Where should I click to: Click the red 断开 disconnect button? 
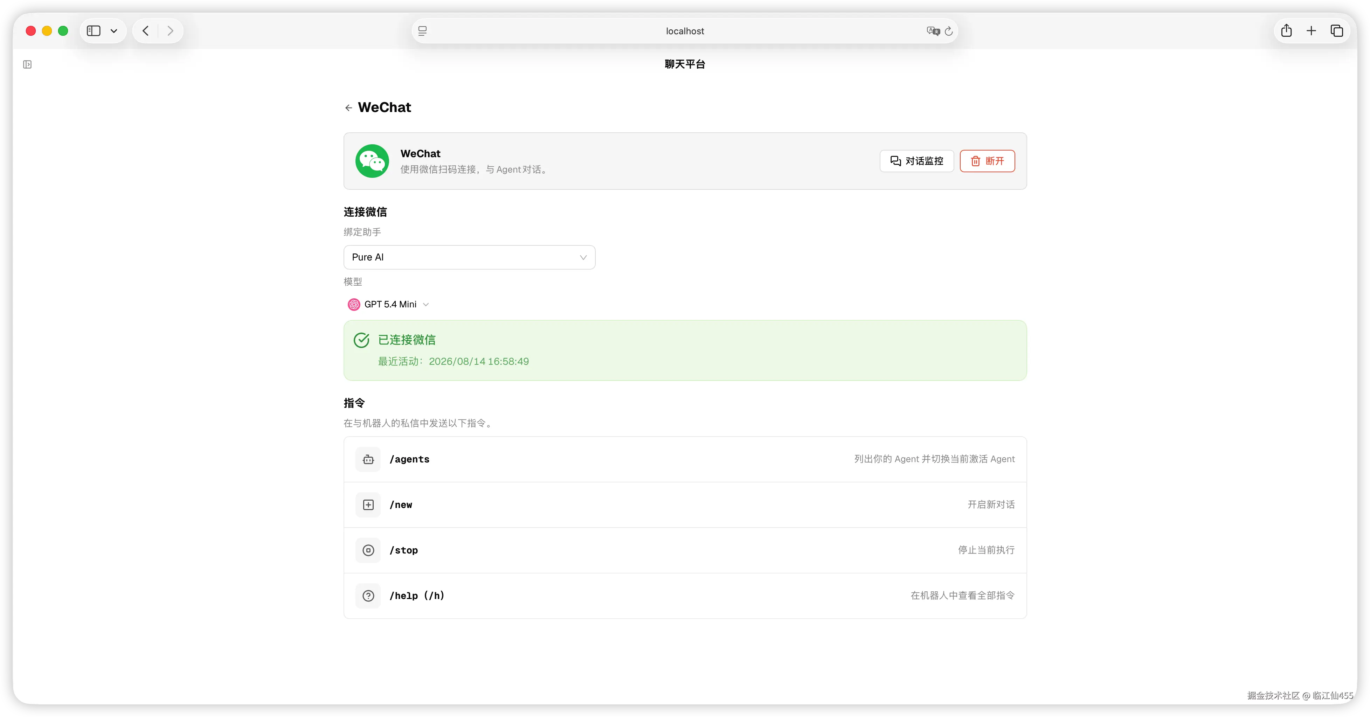987,161
